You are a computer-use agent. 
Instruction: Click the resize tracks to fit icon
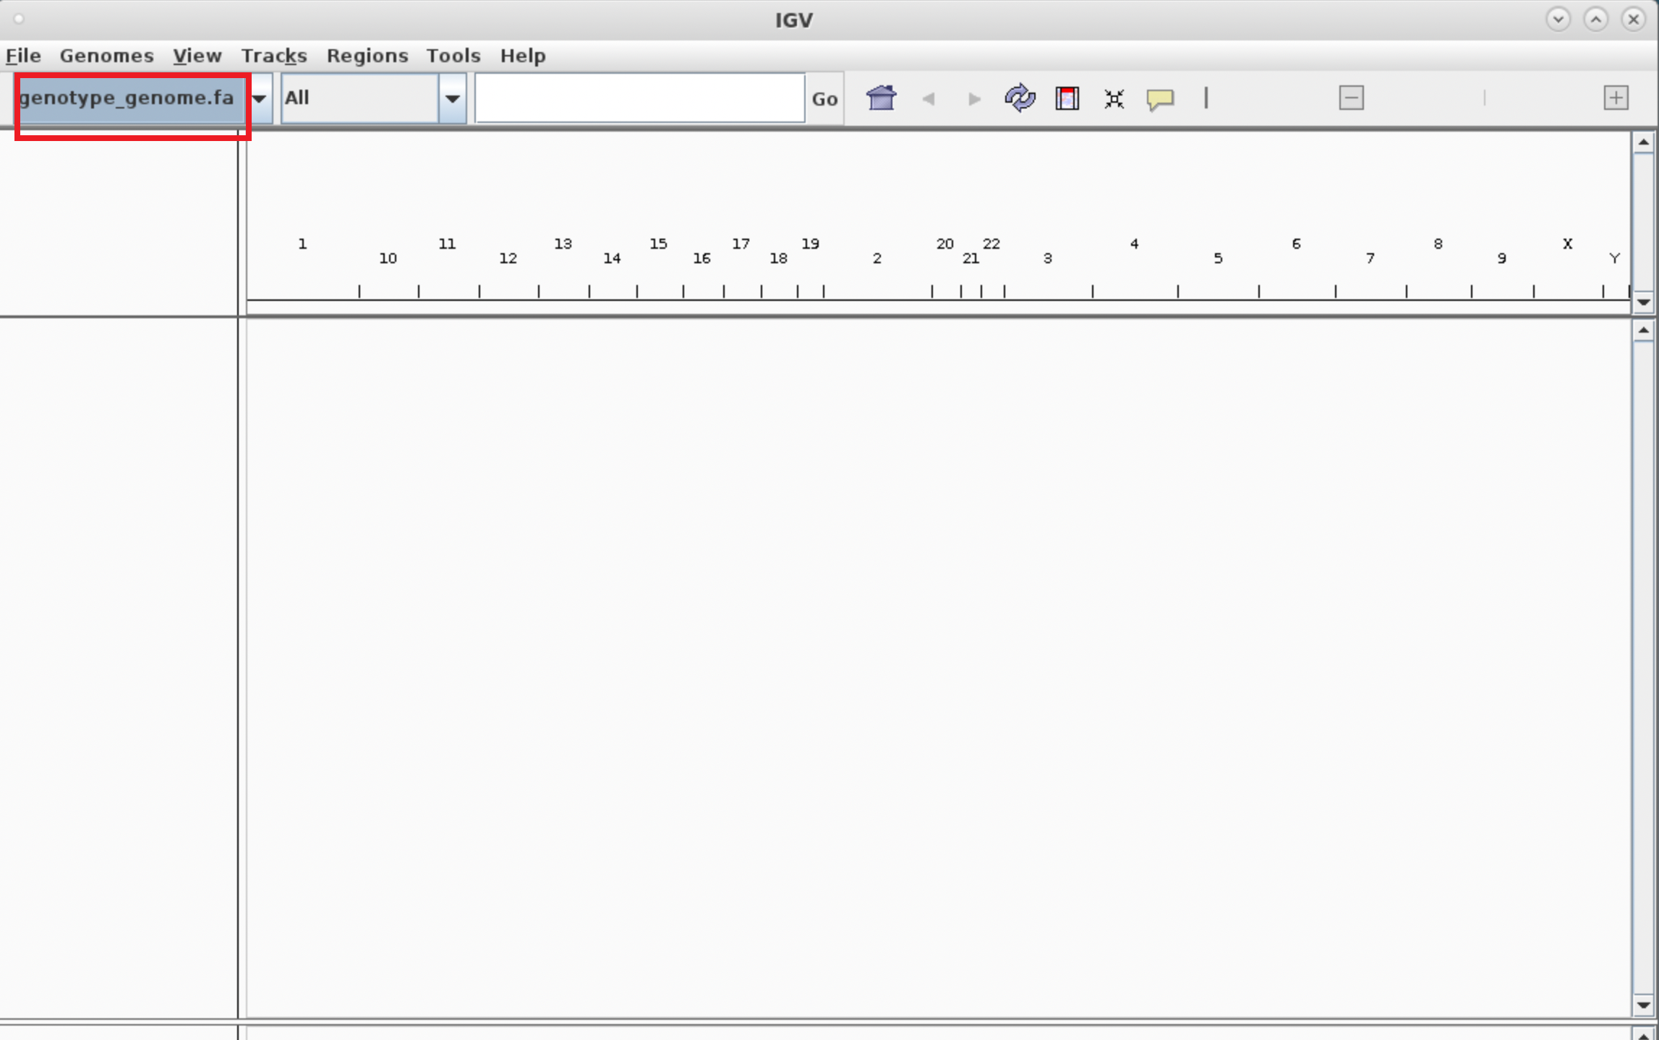coord(1114,99)
